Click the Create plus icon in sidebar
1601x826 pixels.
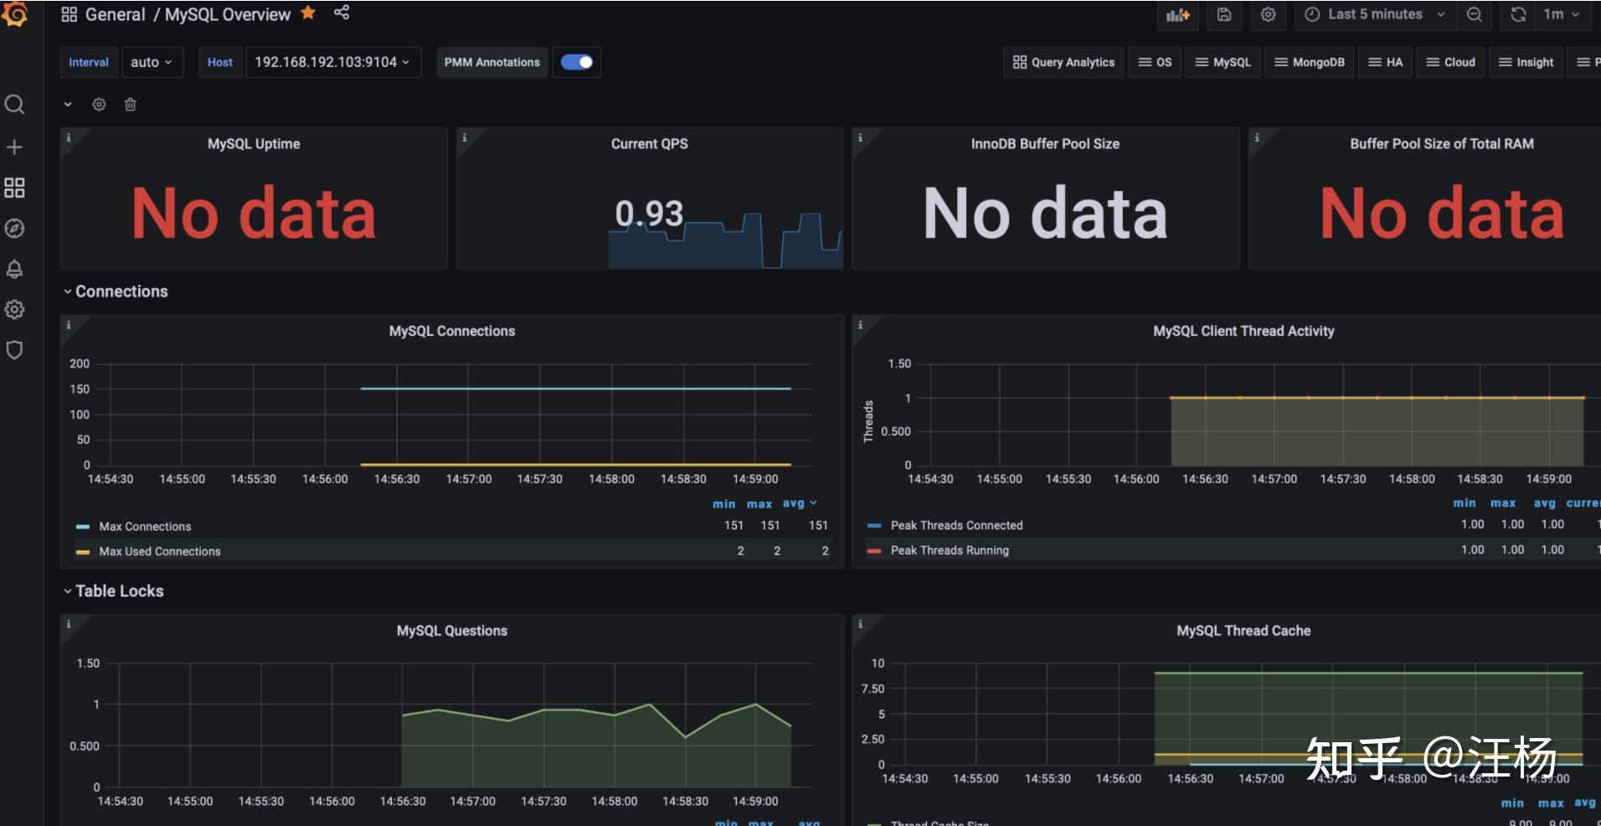click(14, 147)
